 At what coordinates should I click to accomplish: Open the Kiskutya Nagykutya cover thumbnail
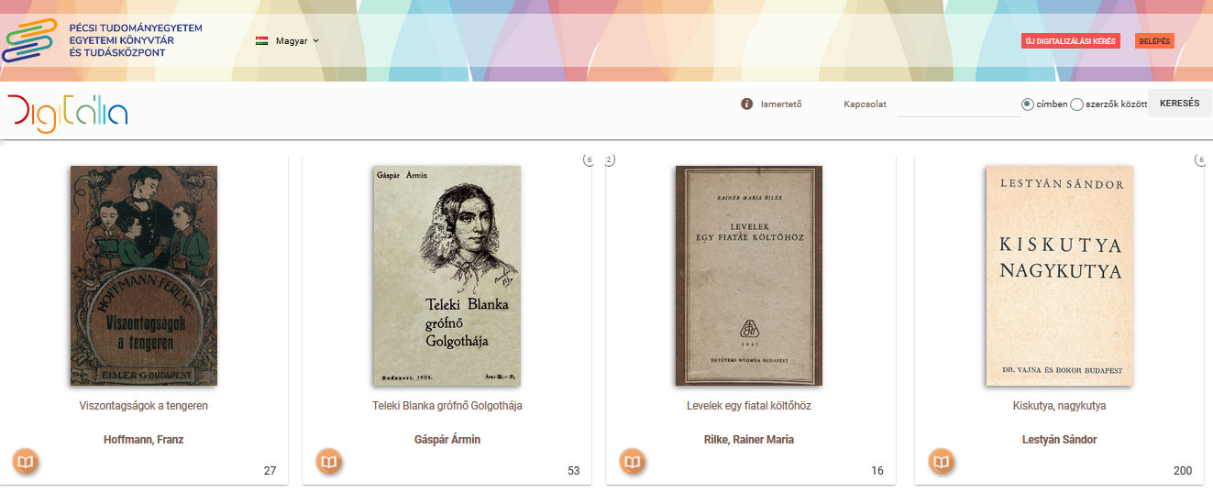point(1059,276)
